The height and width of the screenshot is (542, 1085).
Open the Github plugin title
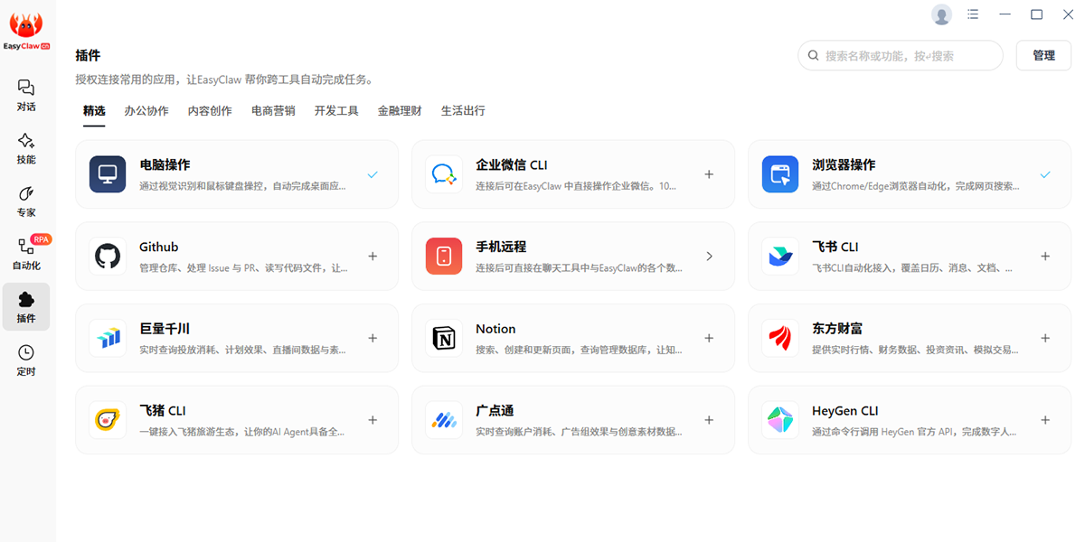point(159,248)
